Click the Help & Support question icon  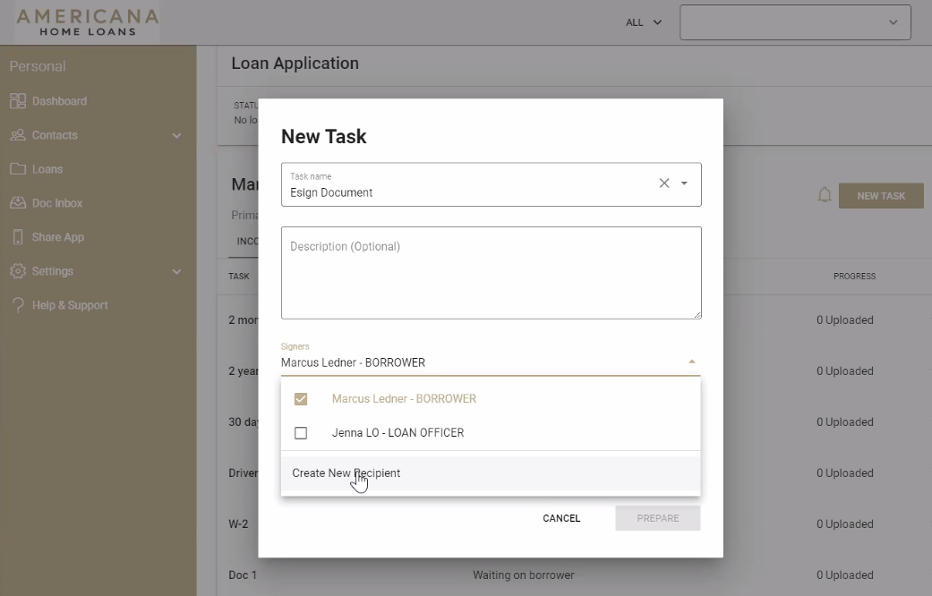(18, 305)
